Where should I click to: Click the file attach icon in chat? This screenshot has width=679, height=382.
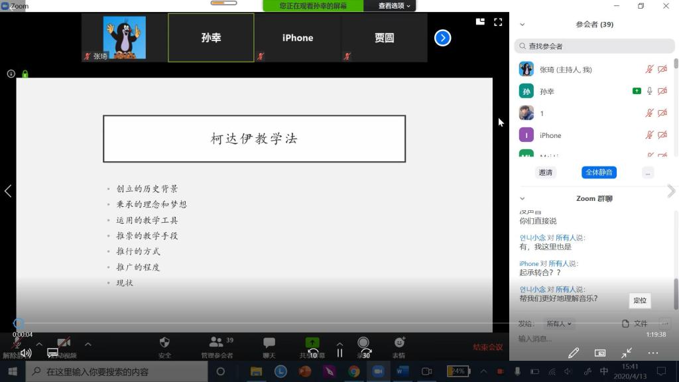625,324
